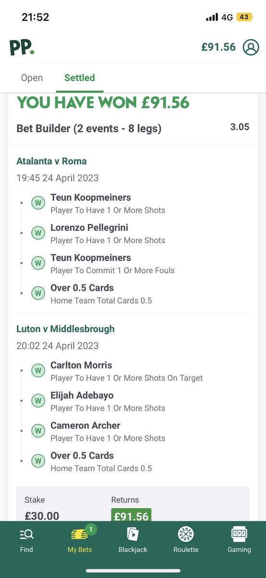
Task: Tap Carlton Morris win status icon
Action: click(x=38, y=370)
